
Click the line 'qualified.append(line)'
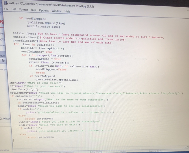pyautogui.click(x=46, y=23)
